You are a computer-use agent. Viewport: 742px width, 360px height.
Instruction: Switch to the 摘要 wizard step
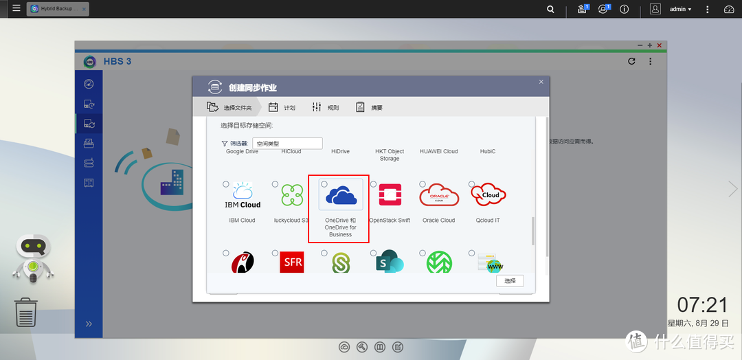(x=369, y=107)
